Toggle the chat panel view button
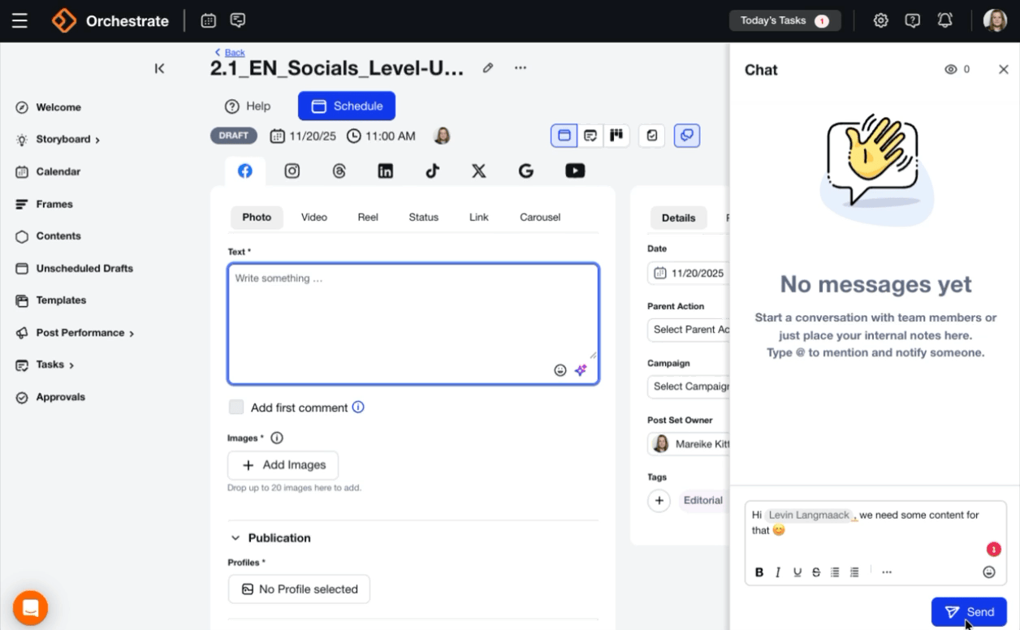The width and height of the screenshot is (1020, 630). point(687,136)
